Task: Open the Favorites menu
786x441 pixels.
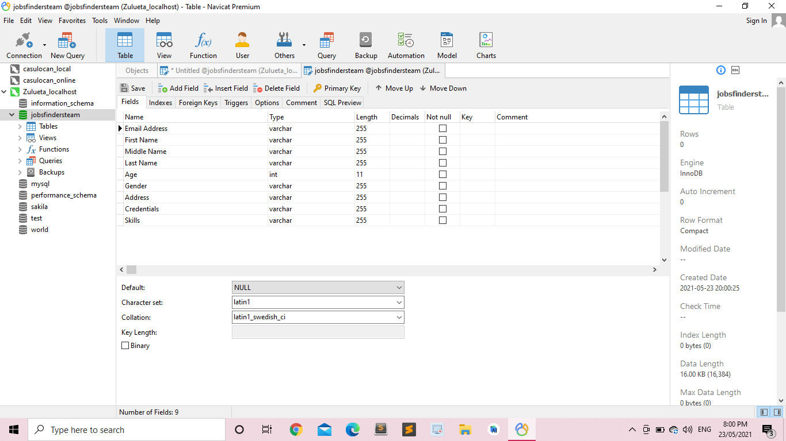Action: [72, 21]
